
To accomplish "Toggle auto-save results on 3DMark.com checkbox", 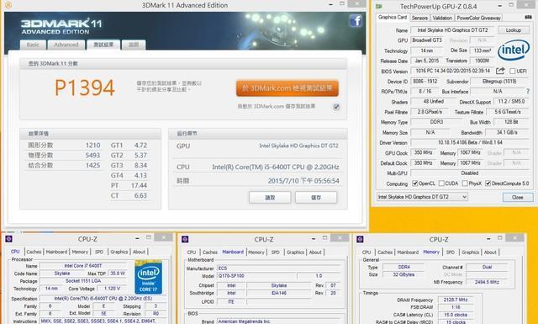I will tap(336, 107).
